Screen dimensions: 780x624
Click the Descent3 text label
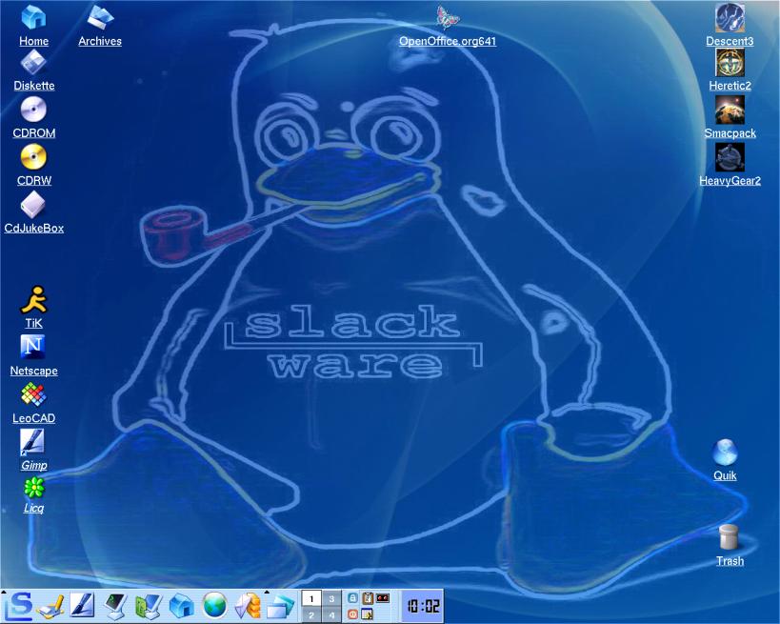coord(730,41)
